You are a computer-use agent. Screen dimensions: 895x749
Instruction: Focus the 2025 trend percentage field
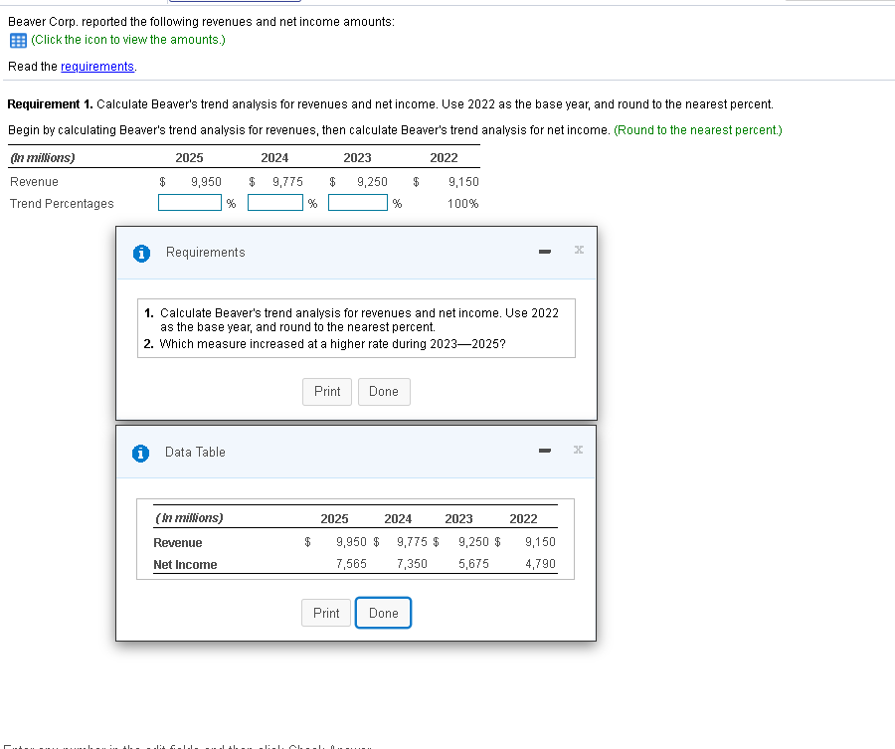pyautogui.click(x=190, y=203)
